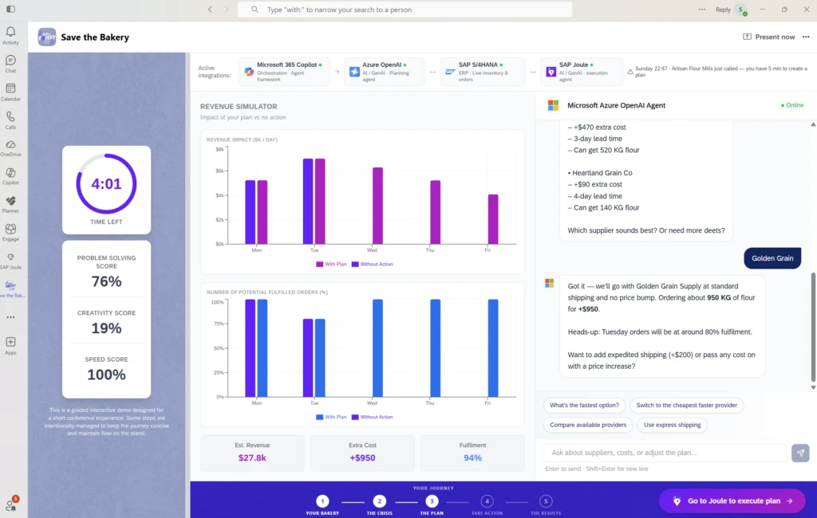Show more apps via sidebar ellipsis
817x518 pixels.
click(10, 317)
